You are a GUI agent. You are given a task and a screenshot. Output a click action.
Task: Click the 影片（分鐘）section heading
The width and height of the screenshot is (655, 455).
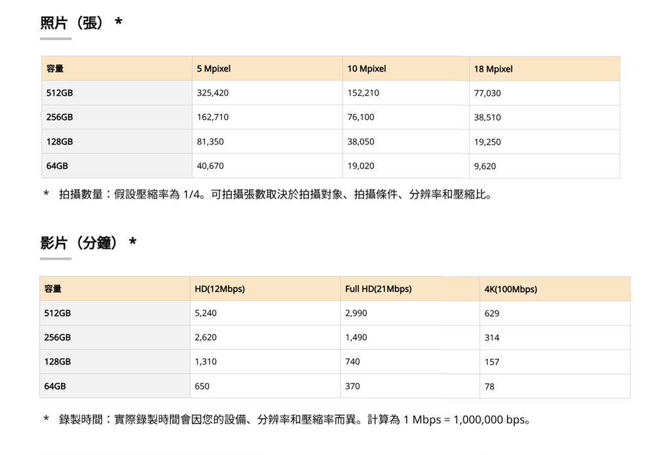click(x=88, y=242)
